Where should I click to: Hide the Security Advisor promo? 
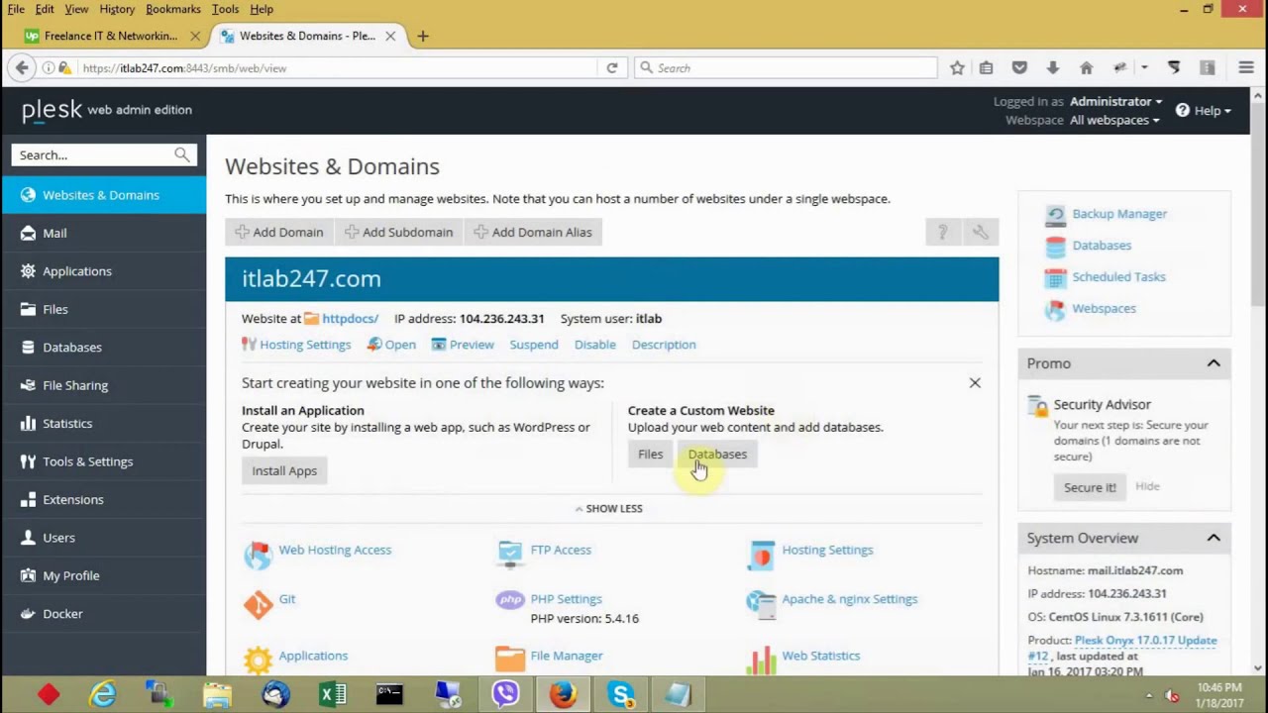click(x=1147, y=486)
